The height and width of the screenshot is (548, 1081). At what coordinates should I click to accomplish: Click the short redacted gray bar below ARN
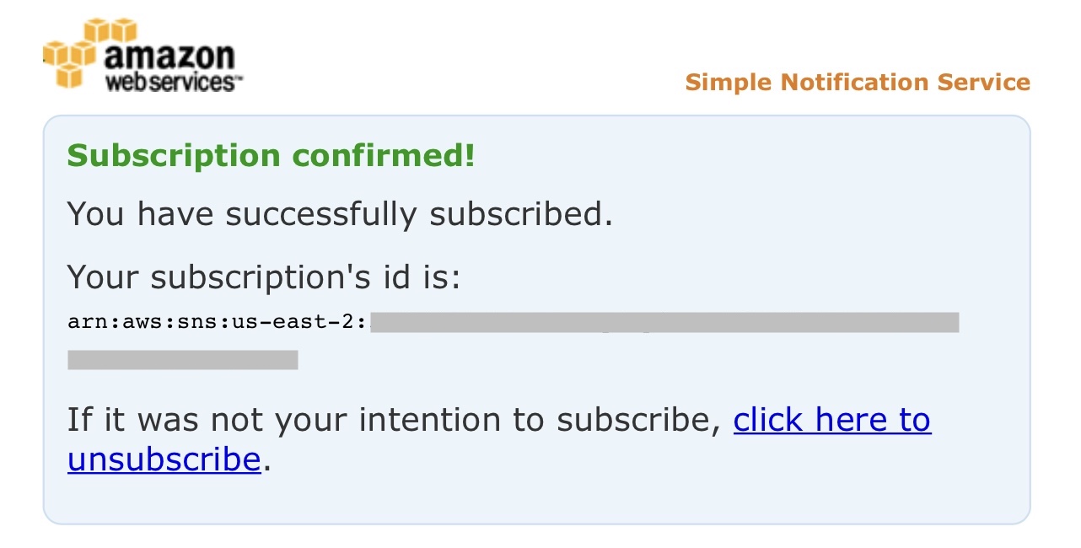coord(183,360)
